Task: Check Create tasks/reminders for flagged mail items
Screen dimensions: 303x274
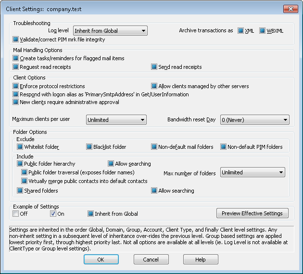Action: 16,58
